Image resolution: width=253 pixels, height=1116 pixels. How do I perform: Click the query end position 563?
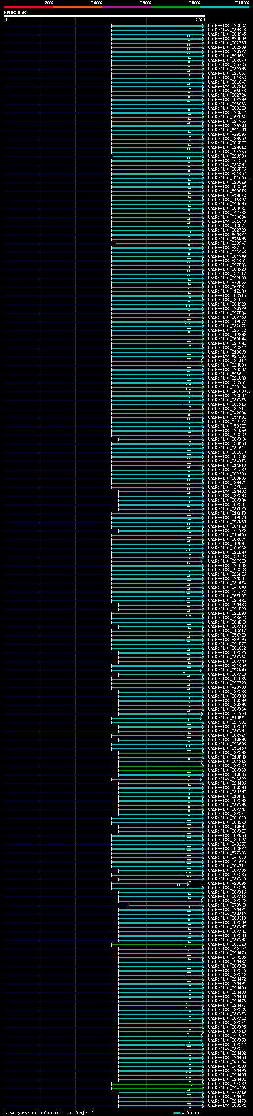(x=199, y=19)
